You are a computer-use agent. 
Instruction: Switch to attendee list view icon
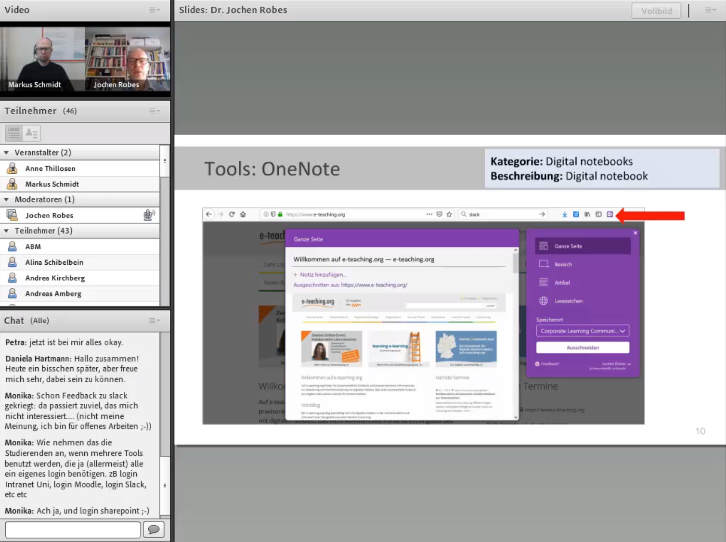(x=14, y=133)
